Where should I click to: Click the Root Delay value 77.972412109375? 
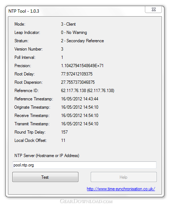click(77, 74)
